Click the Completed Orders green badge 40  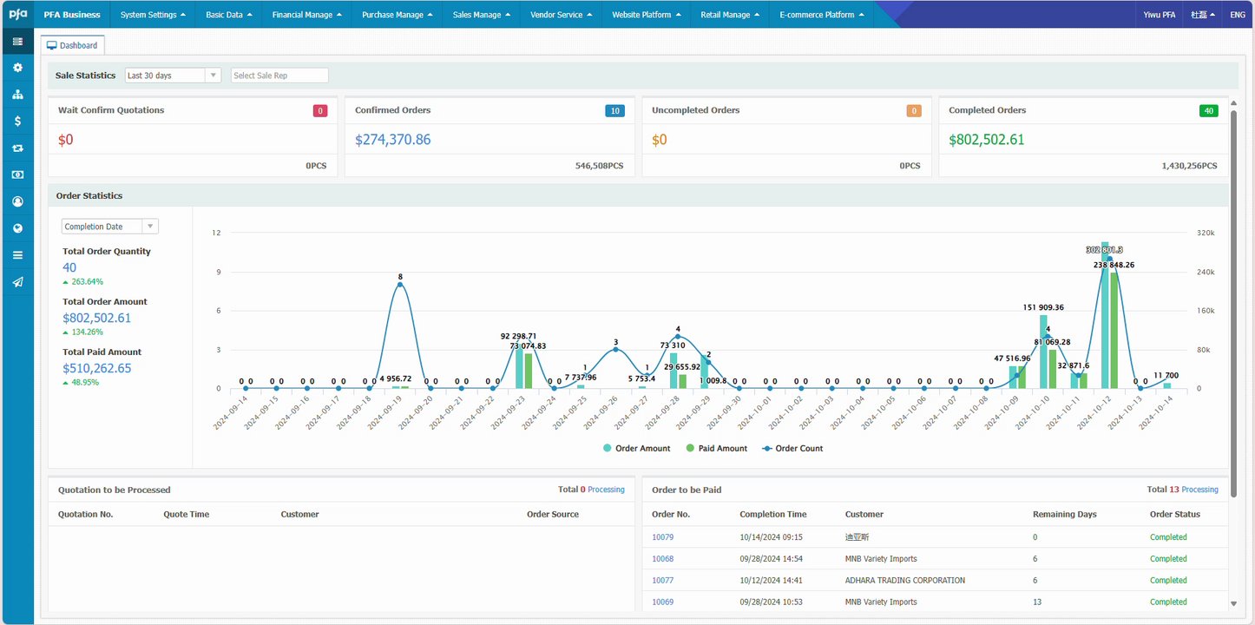(1208, 111)
